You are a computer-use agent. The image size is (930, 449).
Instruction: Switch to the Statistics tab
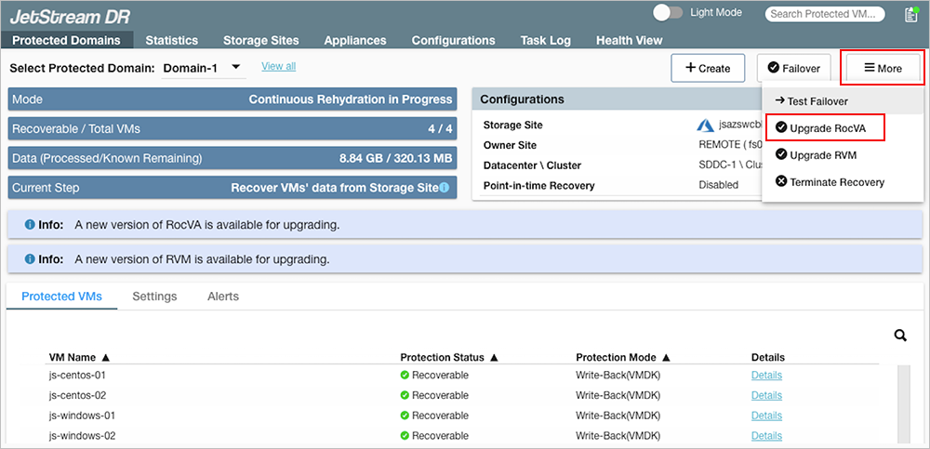(171, 40)
